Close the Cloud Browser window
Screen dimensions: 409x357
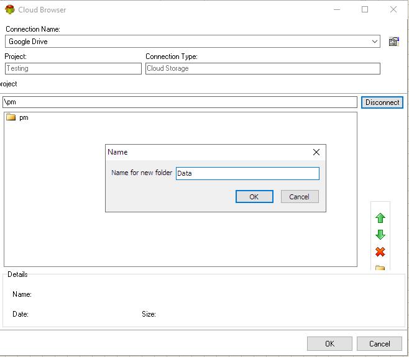coord(393,10)
